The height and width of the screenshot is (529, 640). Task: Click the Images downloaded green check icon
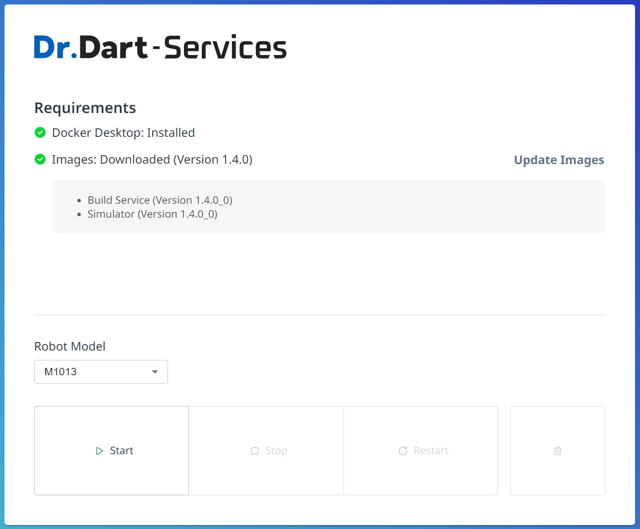coord(40,159)
